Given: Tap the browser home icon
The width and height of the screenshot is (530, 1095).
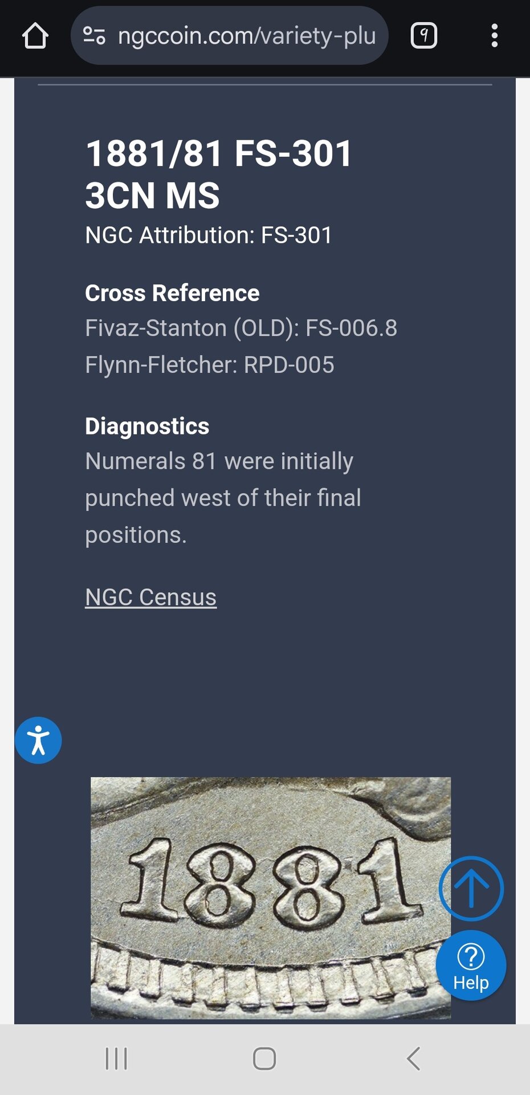Looking at the screenshot, I should pos(35,36).
